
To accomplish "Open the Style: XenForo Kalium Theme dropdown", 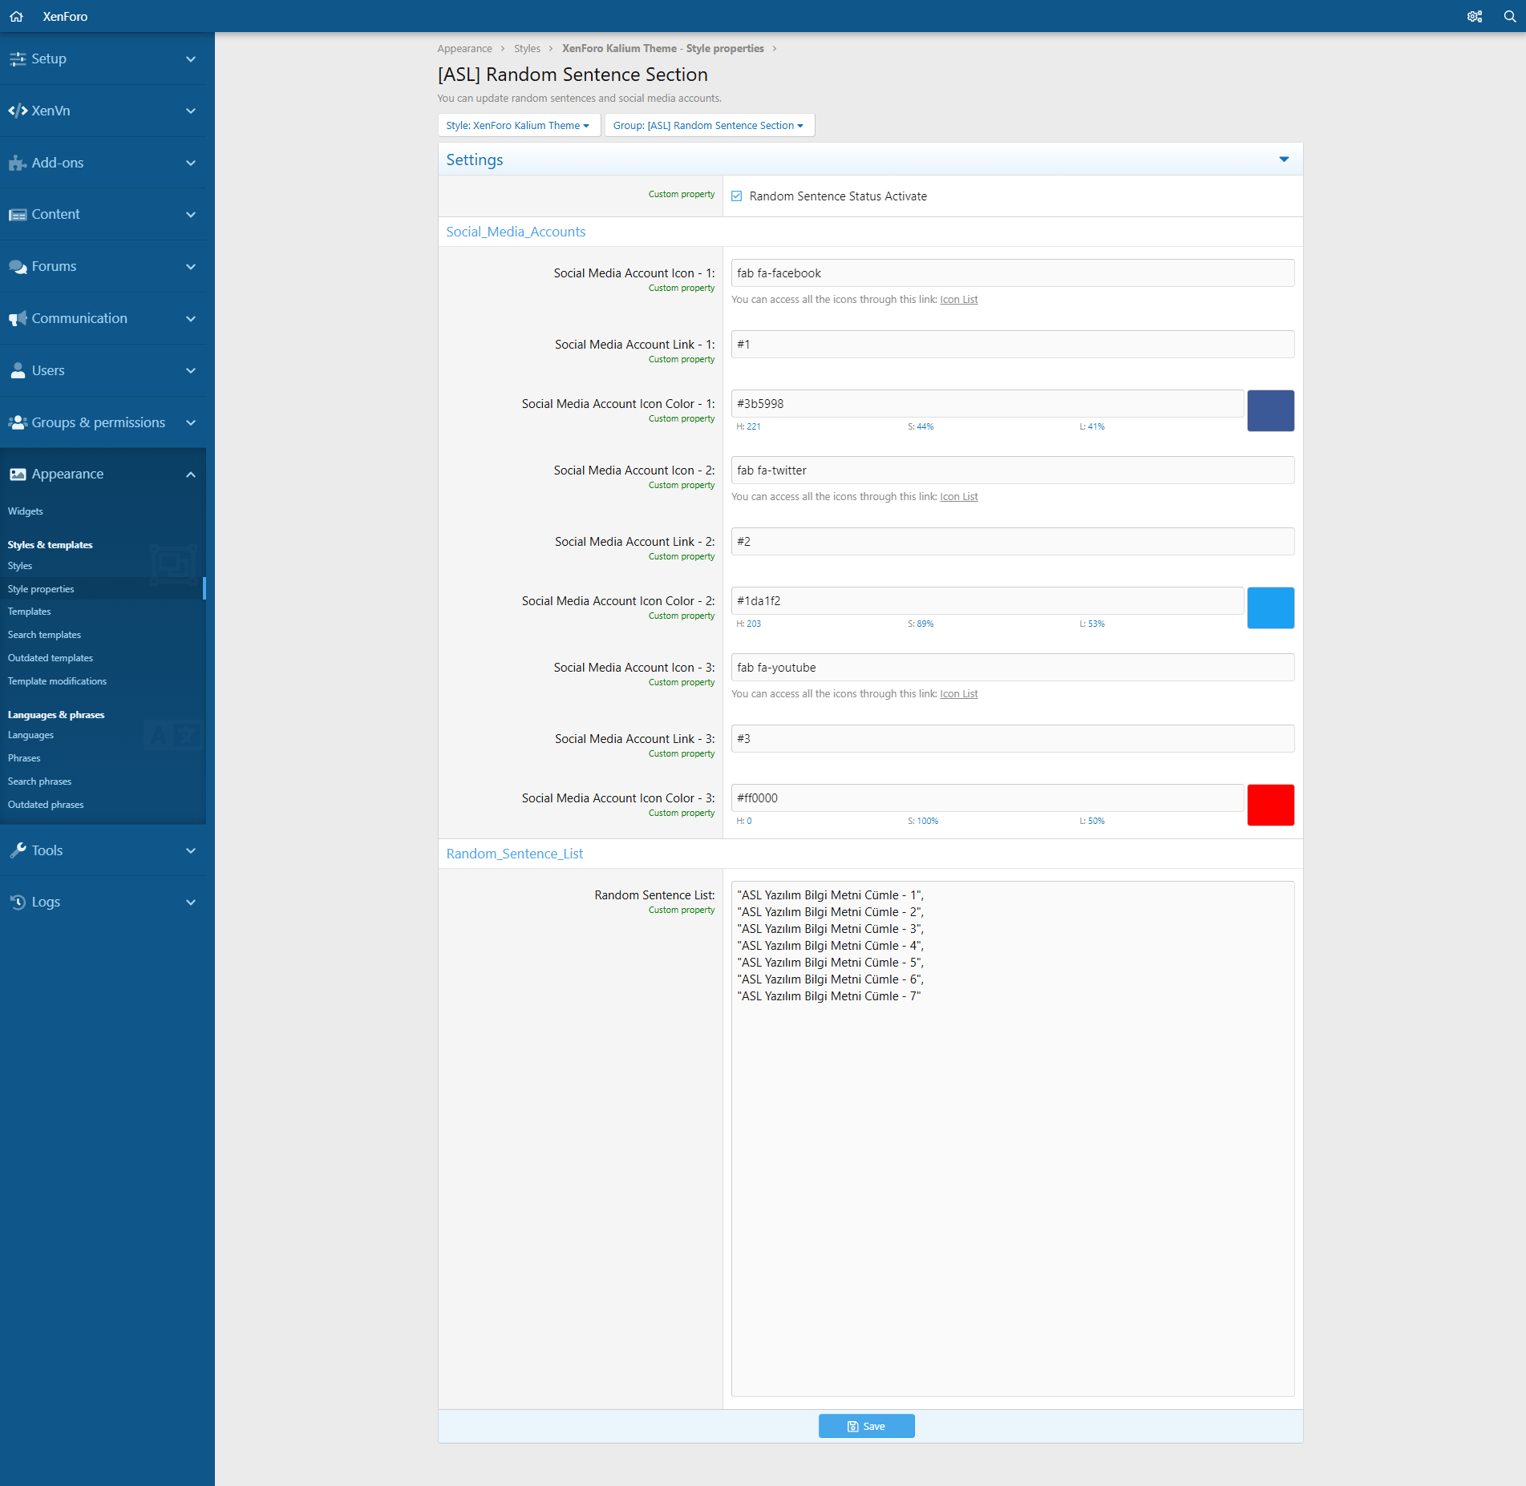I will 518,126.
